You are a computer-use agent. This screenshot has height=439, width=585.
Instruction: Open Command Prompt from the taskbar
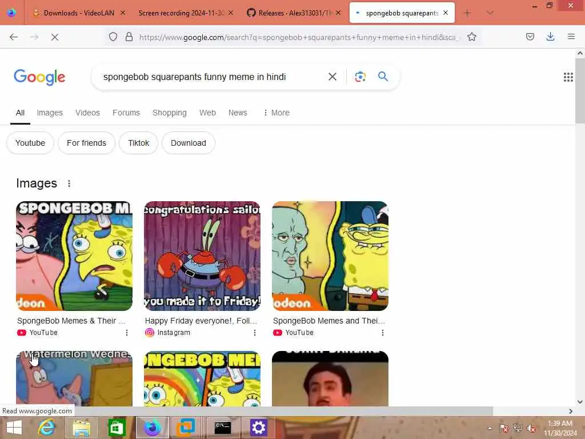(223, 428)
